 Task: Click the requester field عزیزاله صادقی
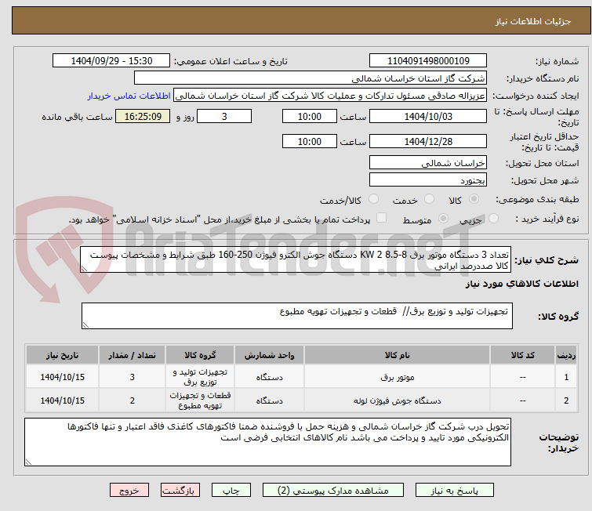[x=330, y=96]
